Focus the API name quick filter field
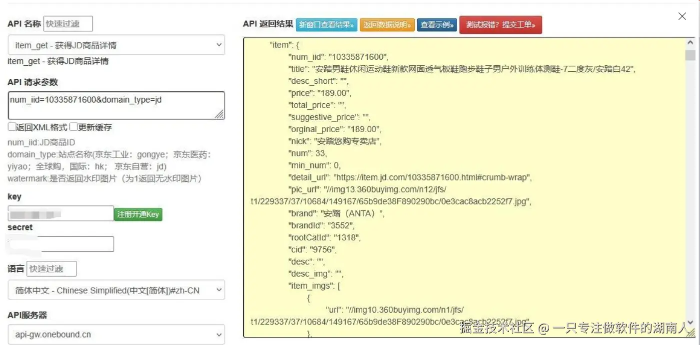Image resolution: width=700 pixels, height=345 pixels. (68, 23)
